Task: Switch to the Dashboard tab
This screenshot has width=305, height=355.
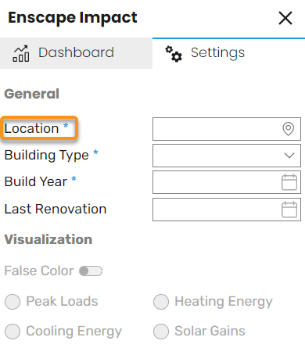Action: click(x=76, y=53)
